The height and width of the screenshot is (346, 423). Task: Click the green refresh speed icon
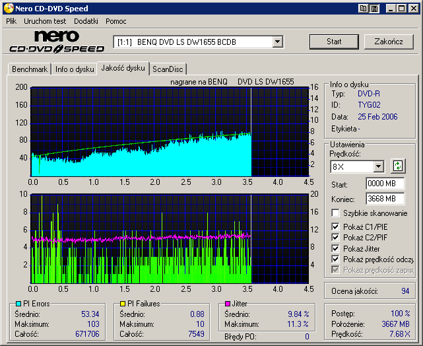pyautogui.click(x=398, y=166)
